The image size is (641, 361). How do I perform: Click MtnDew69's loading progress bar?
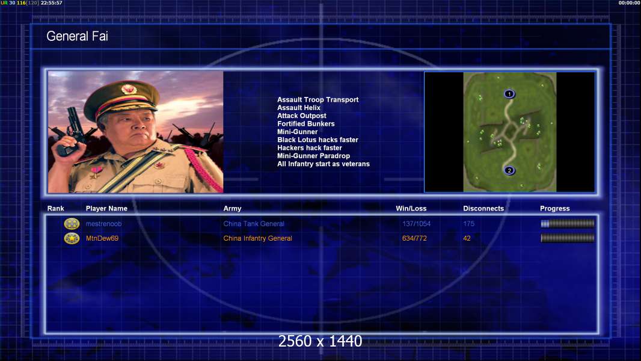pos(568,238)
